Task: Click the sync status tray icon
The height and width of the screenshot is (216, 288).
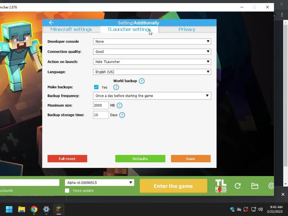Action: coord(246,209)
